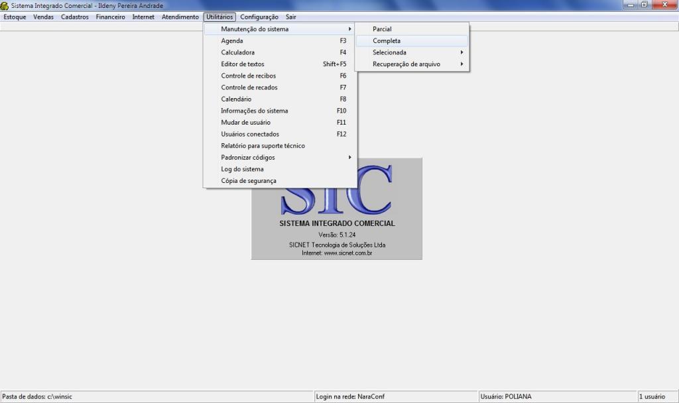Close the application window
Image resolution: width=679 pixels, height=403 pixels.
pos(664,5)
